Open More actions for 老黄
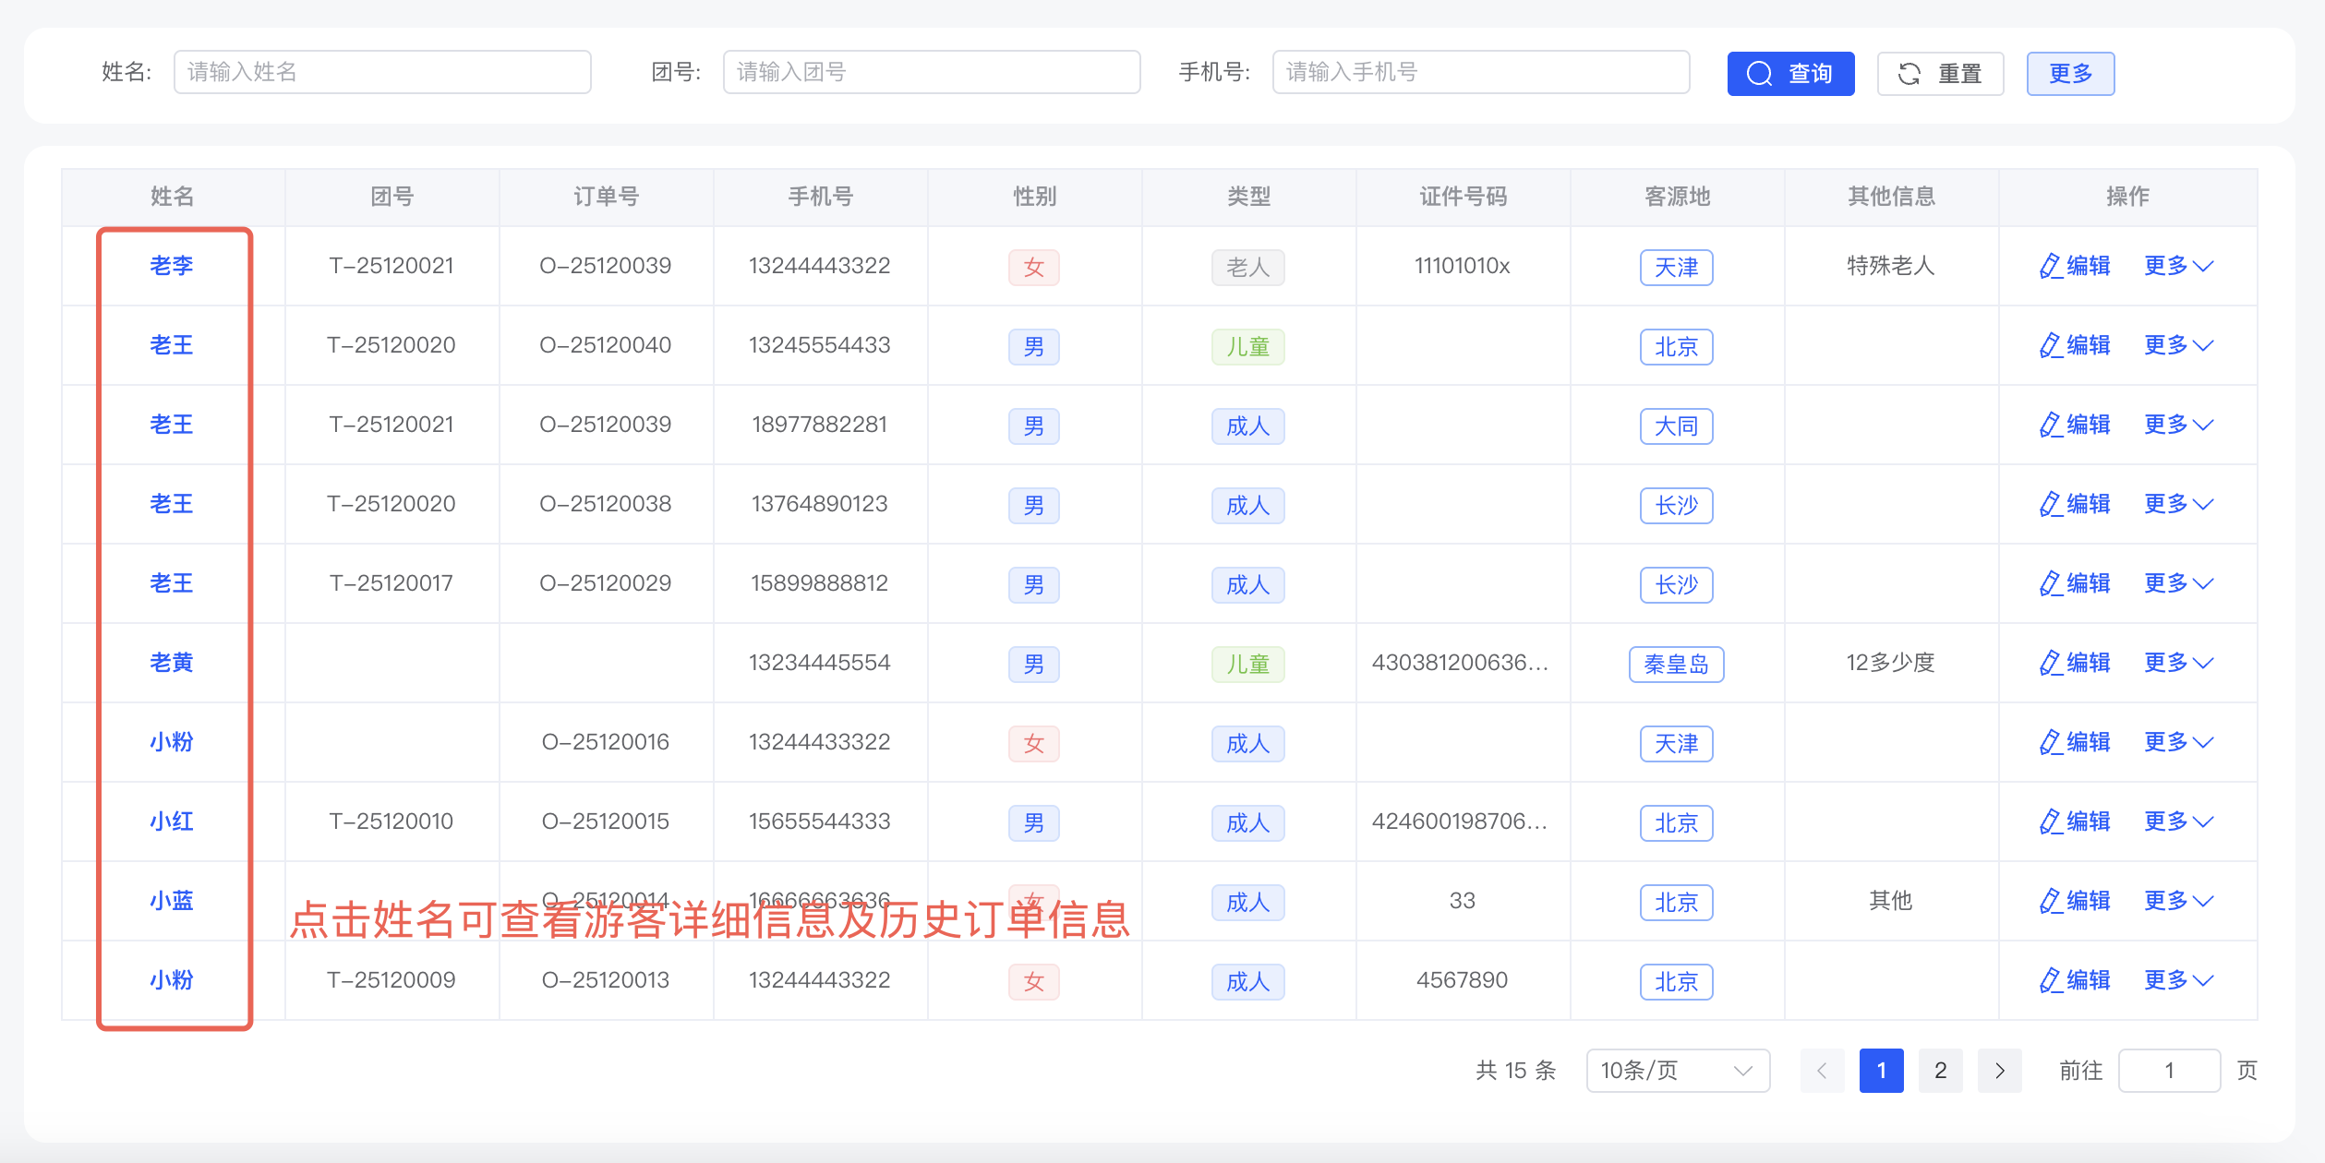2325x1163 pixels. click(x=2177, y=663)
